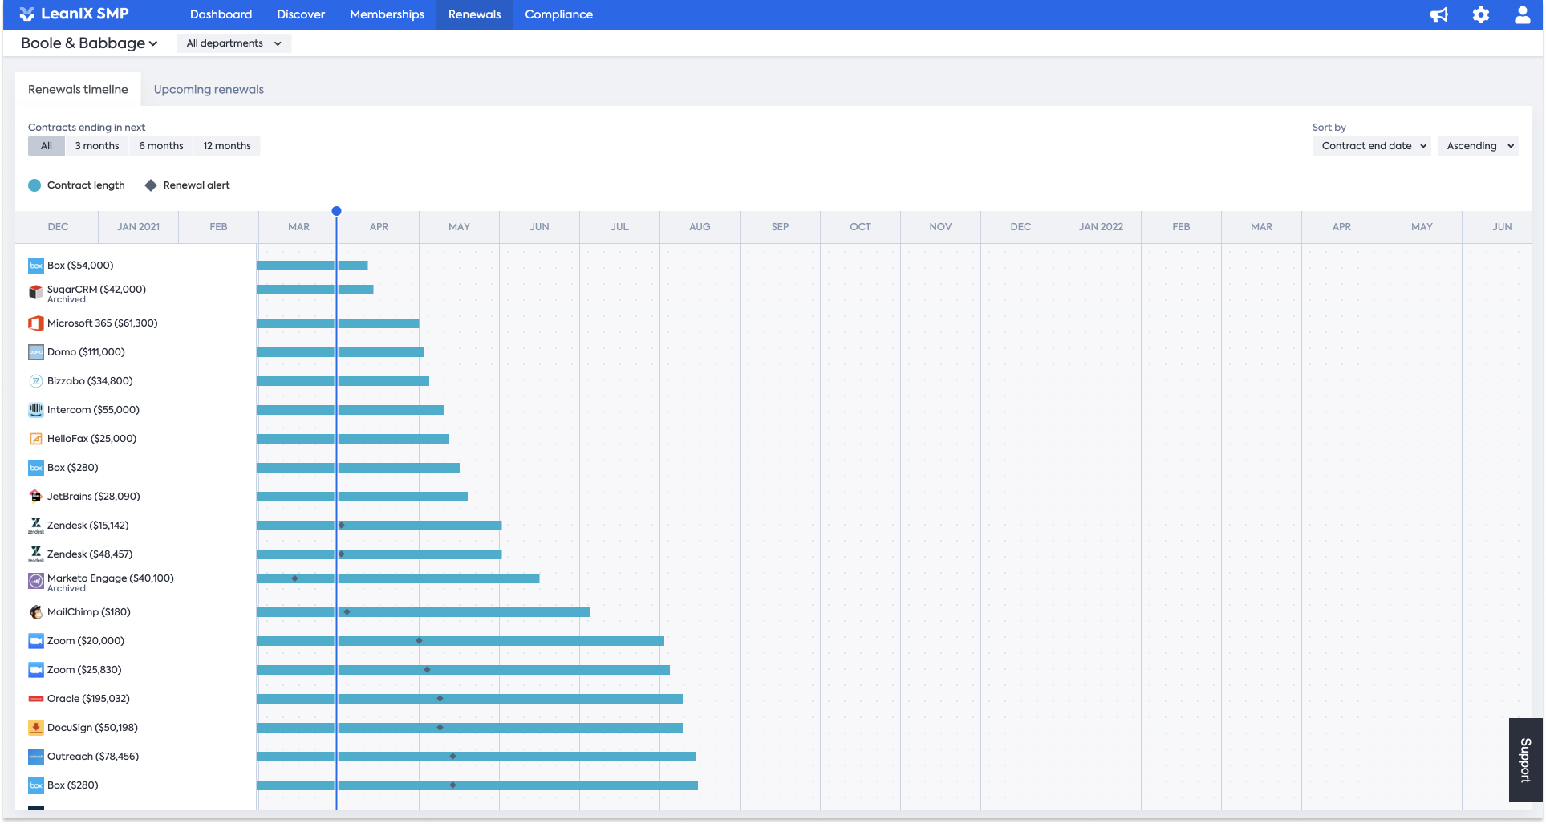Click the Intercom app icon
1546x824 pixels.
click(36, 410)
